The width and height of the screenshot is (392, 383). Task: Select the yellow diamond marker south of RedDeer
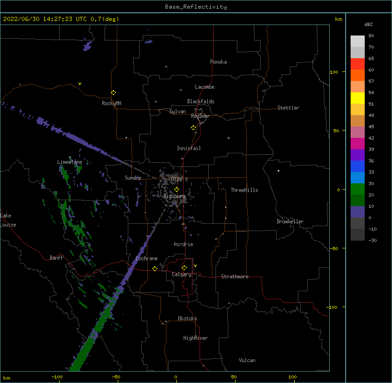[193, 127]
